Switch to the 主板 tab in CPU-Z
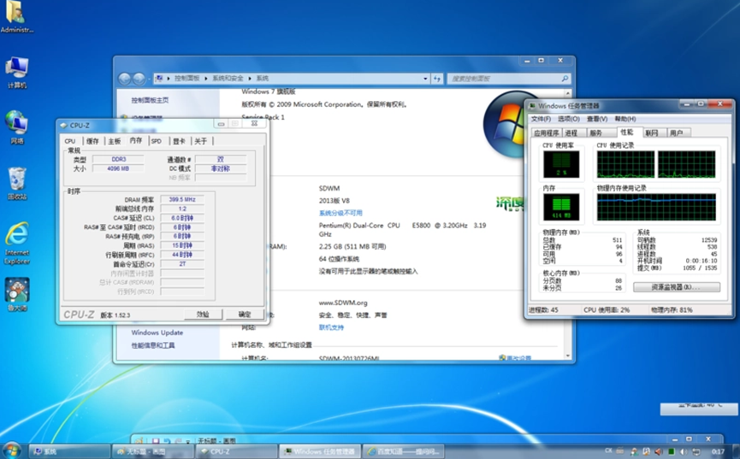The height and width of the screenshot is (459, 740). click(x=115, y=141)
